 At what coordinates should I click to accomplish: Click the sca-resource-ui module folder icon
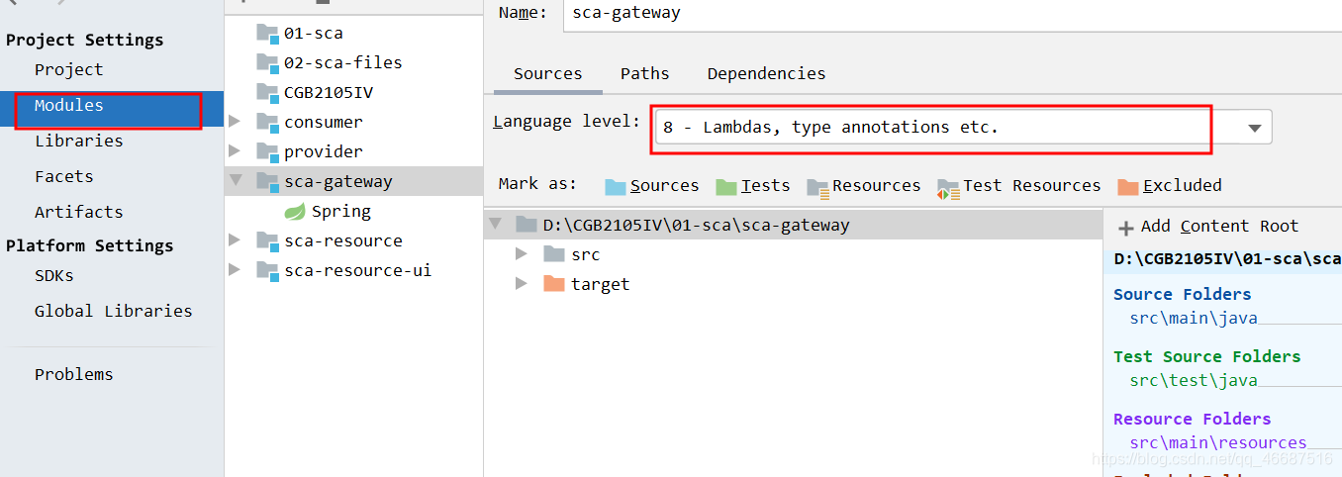click(267, 270)
